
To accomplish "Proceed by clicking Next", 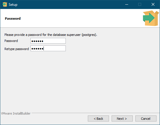I will [122, 118].
